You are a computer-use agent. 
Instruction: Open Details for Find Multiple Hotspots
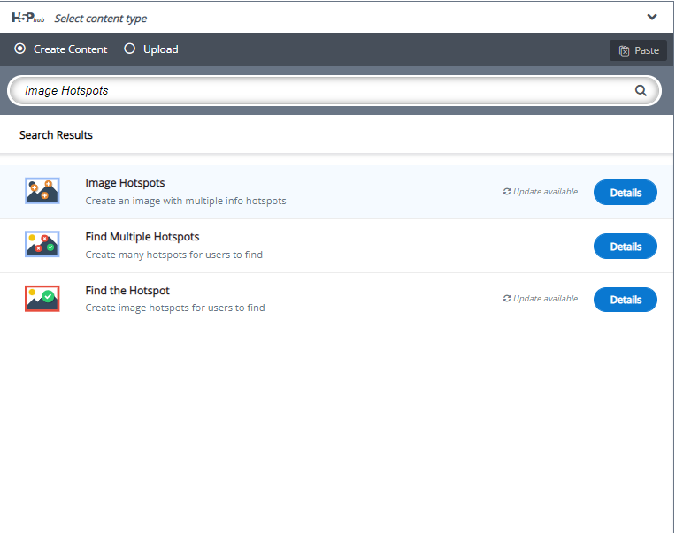pos(625,246)
